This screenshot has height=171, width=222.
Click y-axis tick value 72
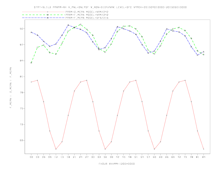point(21,124)
